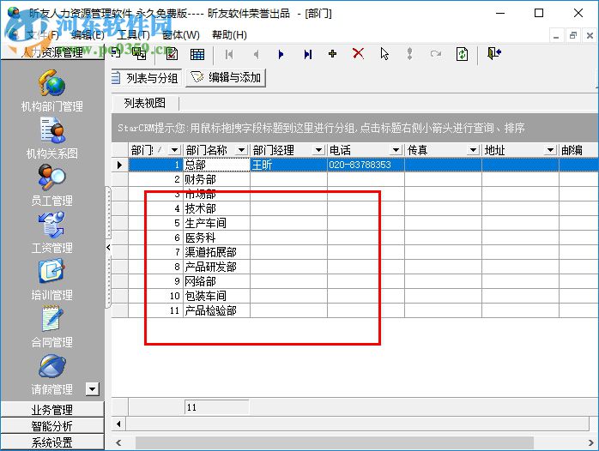The width and height of the screenshot is (599, 451).
Task: Switch to the 编辑与添加 tab
Action: click(x=226, y=78)
